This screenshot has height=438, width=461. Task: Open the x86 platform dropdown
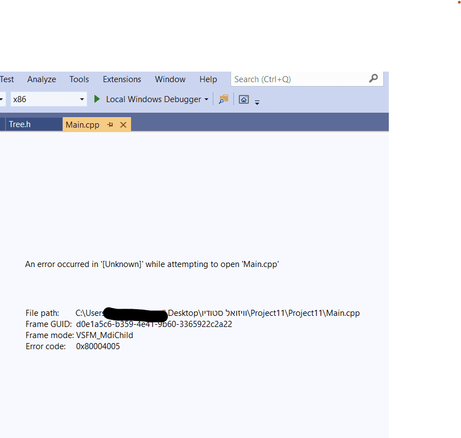(x=49, y=99)
